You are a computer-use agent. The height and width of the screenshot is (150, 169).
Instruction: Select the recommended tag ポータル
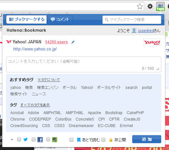[x=69, y=88]
